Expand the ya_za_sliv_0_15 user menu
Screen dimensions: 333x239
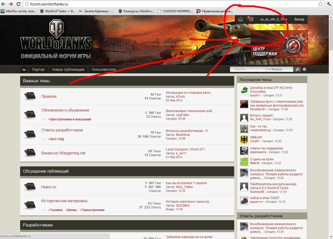coord(274,19)
